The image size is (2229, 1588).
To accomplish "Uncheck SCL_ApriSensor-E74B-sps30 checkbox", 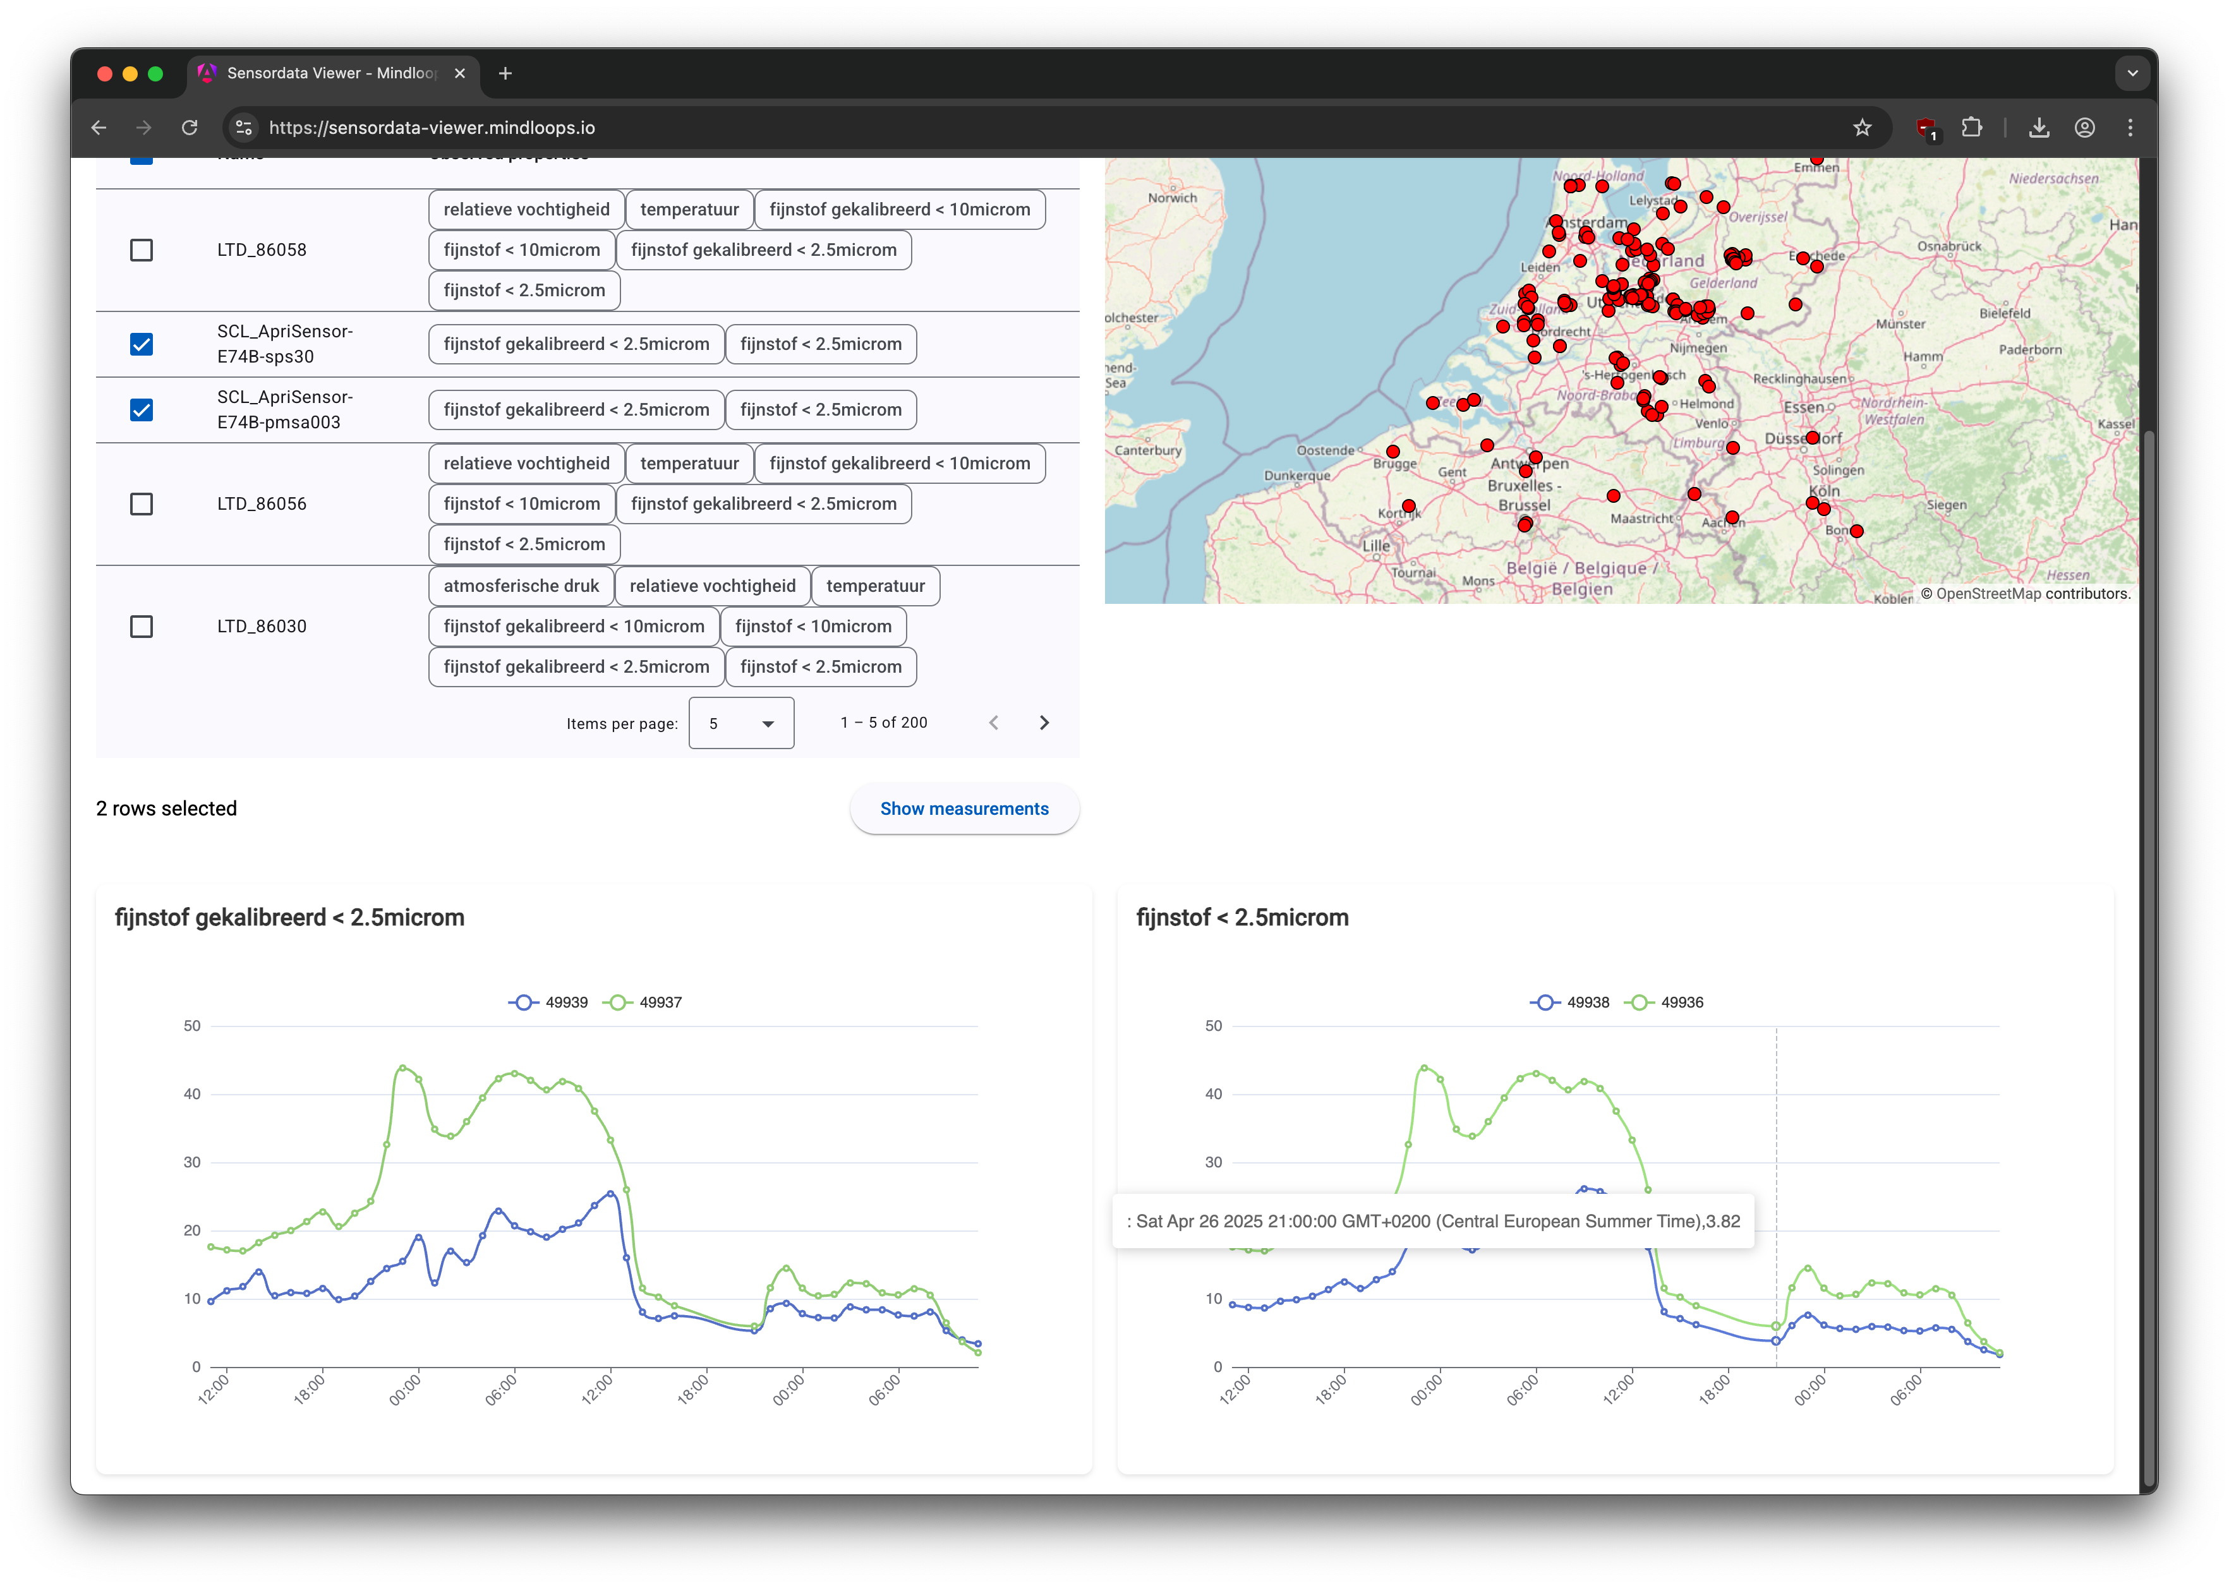I will click(x=142, y=344).
